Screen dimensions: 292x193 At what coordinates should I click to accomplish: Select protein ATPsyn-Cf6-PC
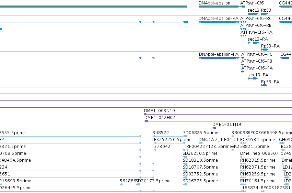coord(257,54)
